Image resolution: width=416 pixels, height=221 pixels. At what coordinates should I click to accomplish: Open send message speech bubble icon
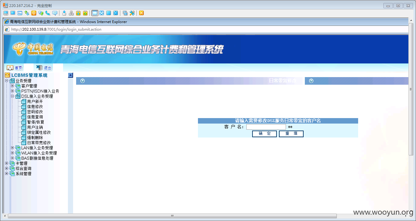(x=55, y=13)
